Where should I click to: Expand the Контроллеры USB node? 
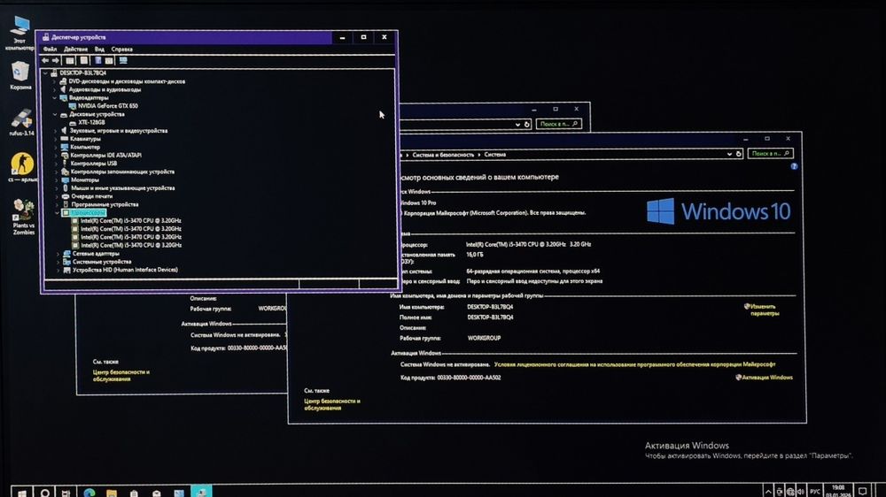(56, 164)
